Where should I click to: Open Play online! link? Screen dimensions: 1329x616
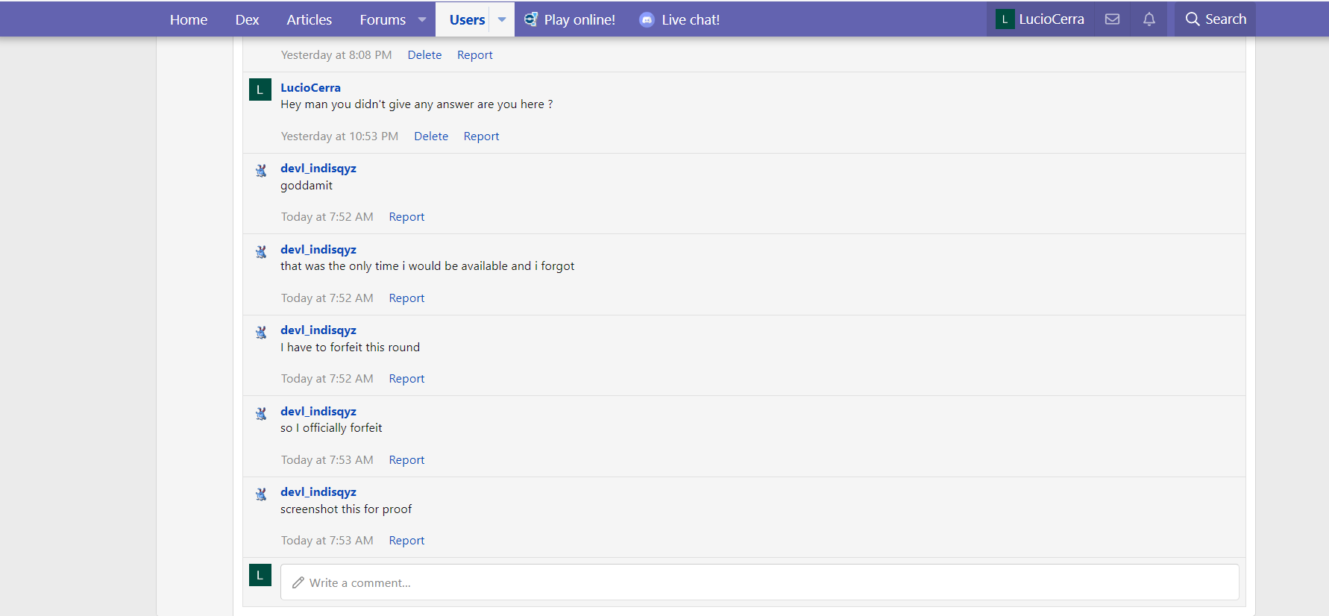tap(579, 19)
